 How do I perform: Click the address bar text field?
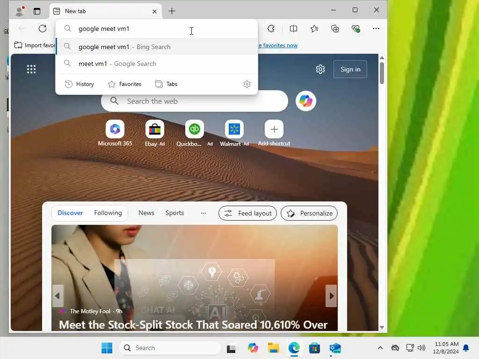coord(156,29)
